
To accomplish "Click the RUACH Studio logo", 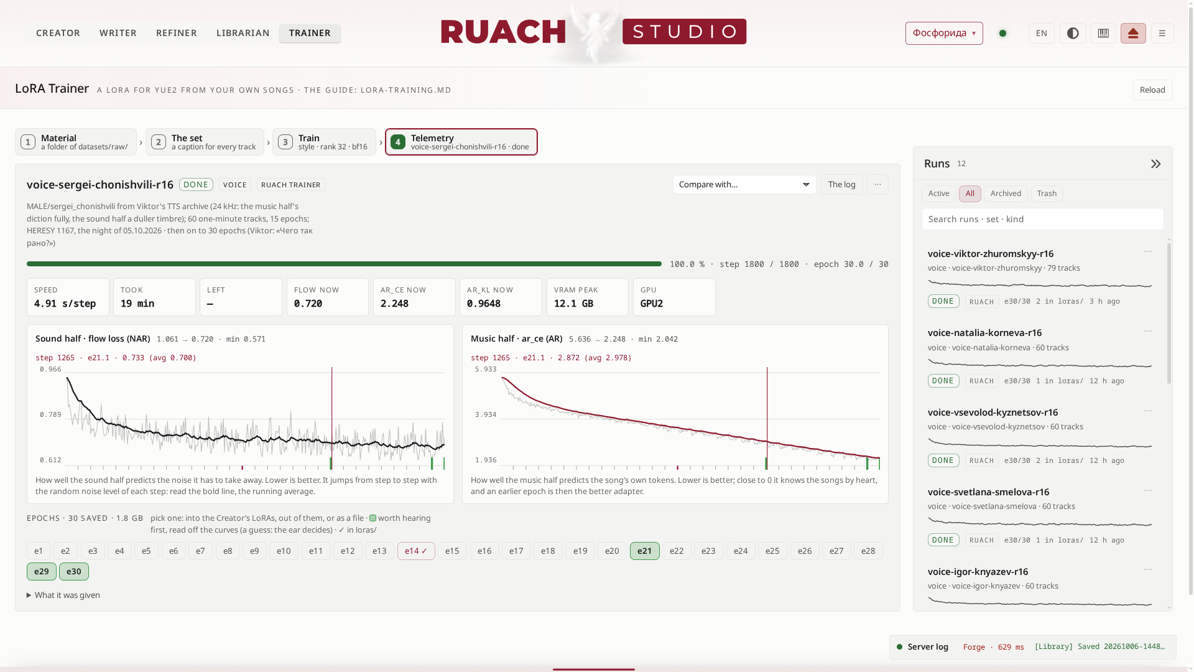I will pyautogui.click(x=593, y=32).
